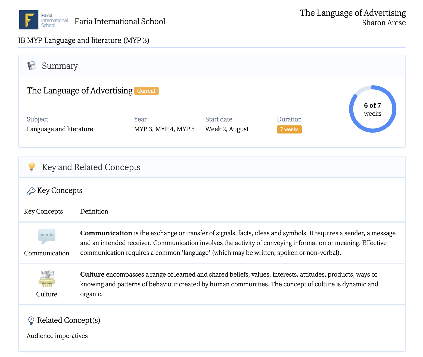Click the orange Current badge

coord(146,91)
